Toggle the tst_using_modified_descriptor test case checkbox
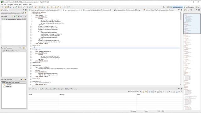The height and width of the screenshot is (113, 201). pos(3,19)
